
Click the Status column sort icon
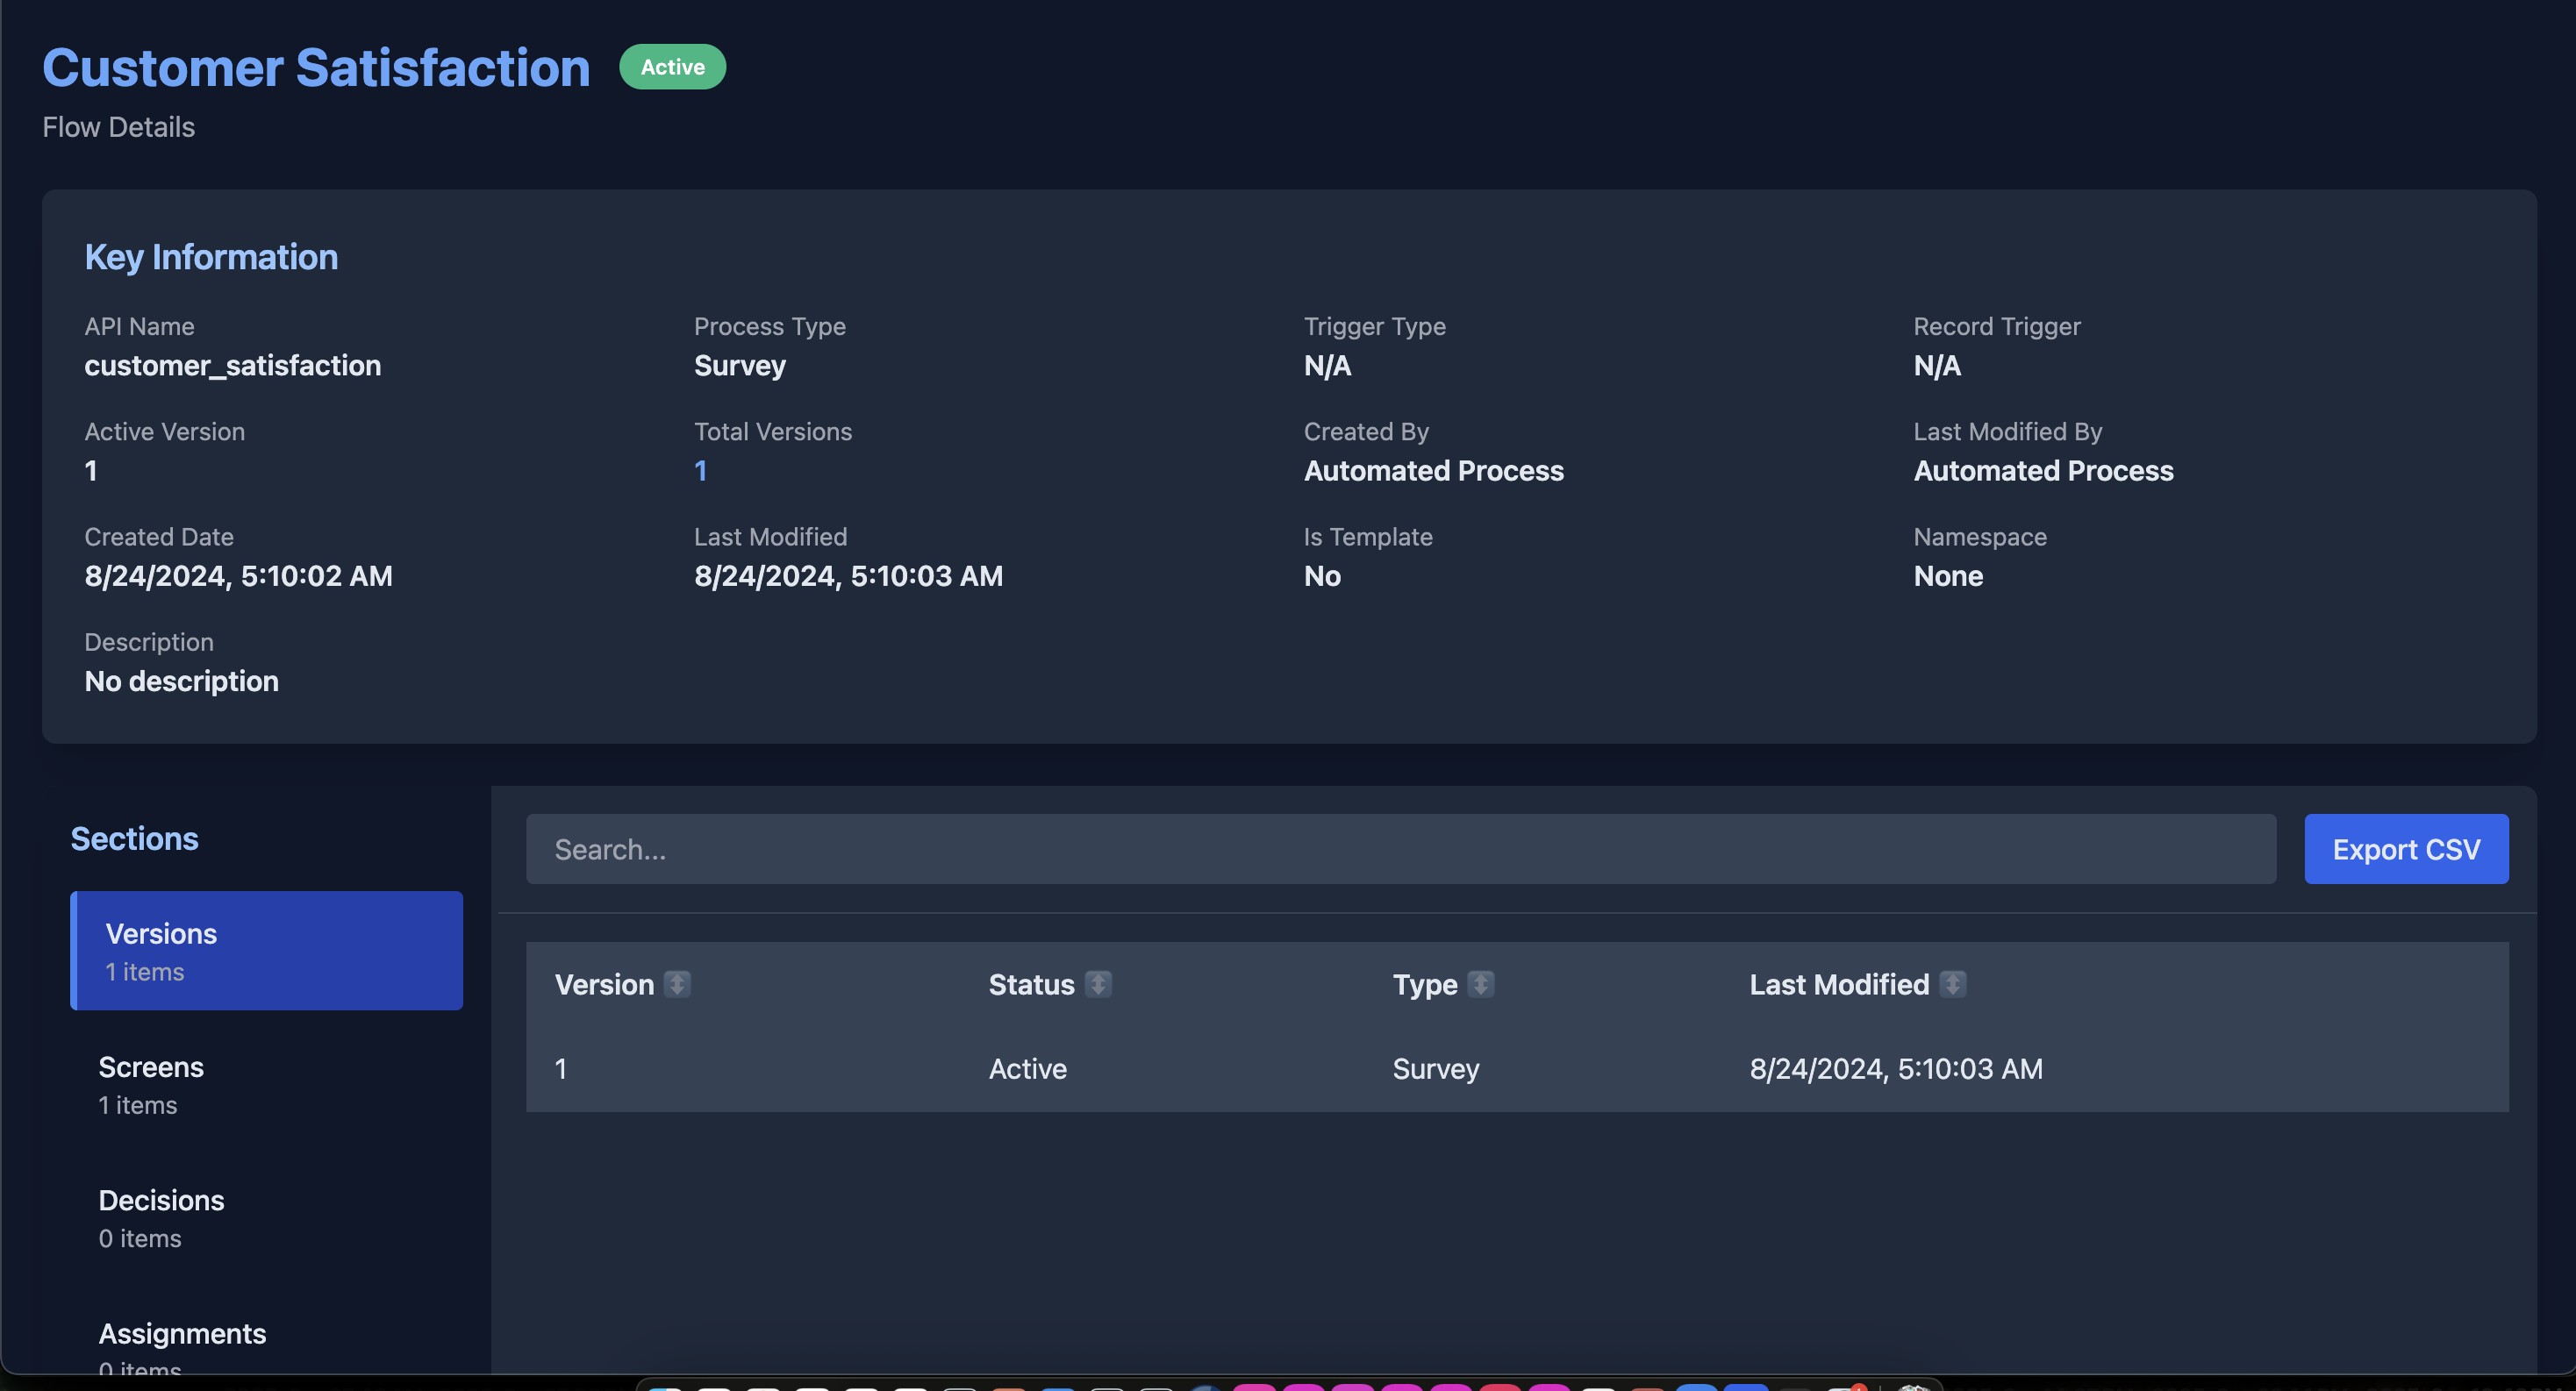[x=1098, y=984]
